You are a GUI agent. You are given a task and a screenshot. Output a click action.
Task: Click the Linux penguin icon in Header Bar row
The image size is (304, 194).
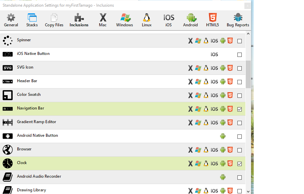tap(206, 82)
